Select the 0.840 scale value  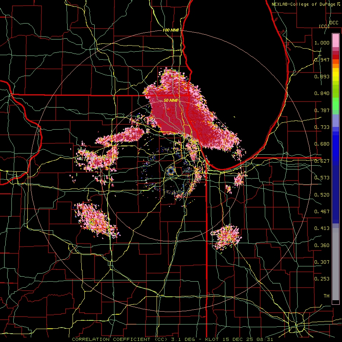coord(322,93)
